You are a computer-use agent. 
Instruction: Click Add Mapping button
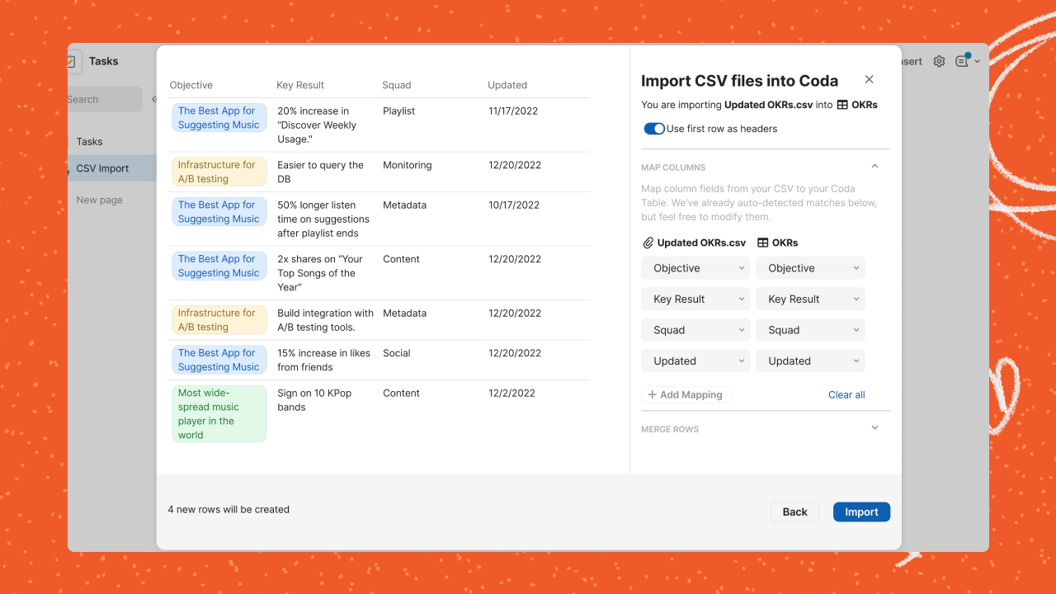(686, 395)
